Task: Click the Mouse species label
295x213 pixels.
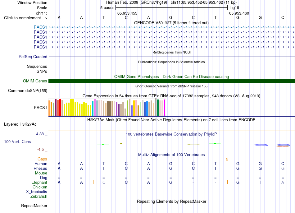Action: pyautogui.click(x=41, y=173)
